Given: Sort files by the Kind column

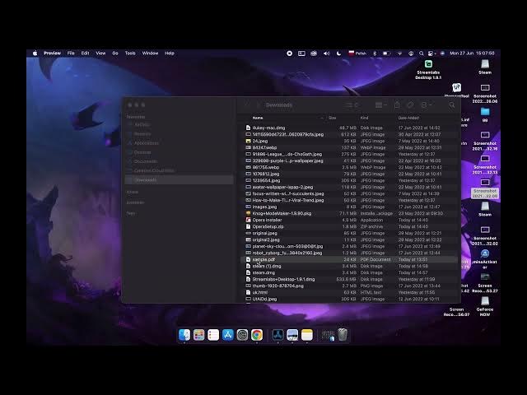Looking at the screenshot, I should tap(364, 118).
